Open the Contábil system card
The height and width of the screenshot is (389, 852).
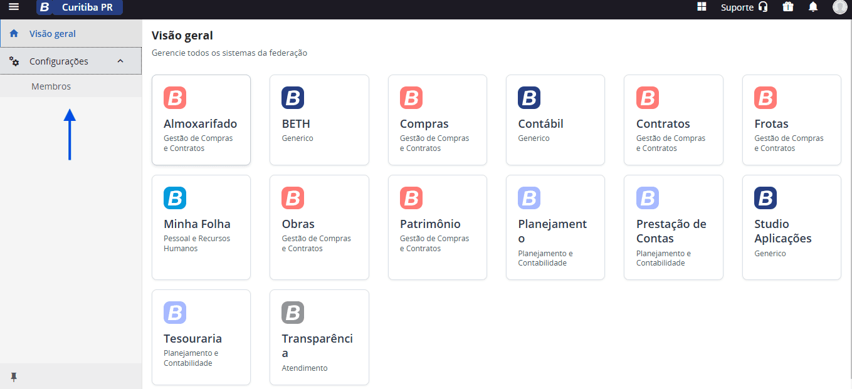555,120
